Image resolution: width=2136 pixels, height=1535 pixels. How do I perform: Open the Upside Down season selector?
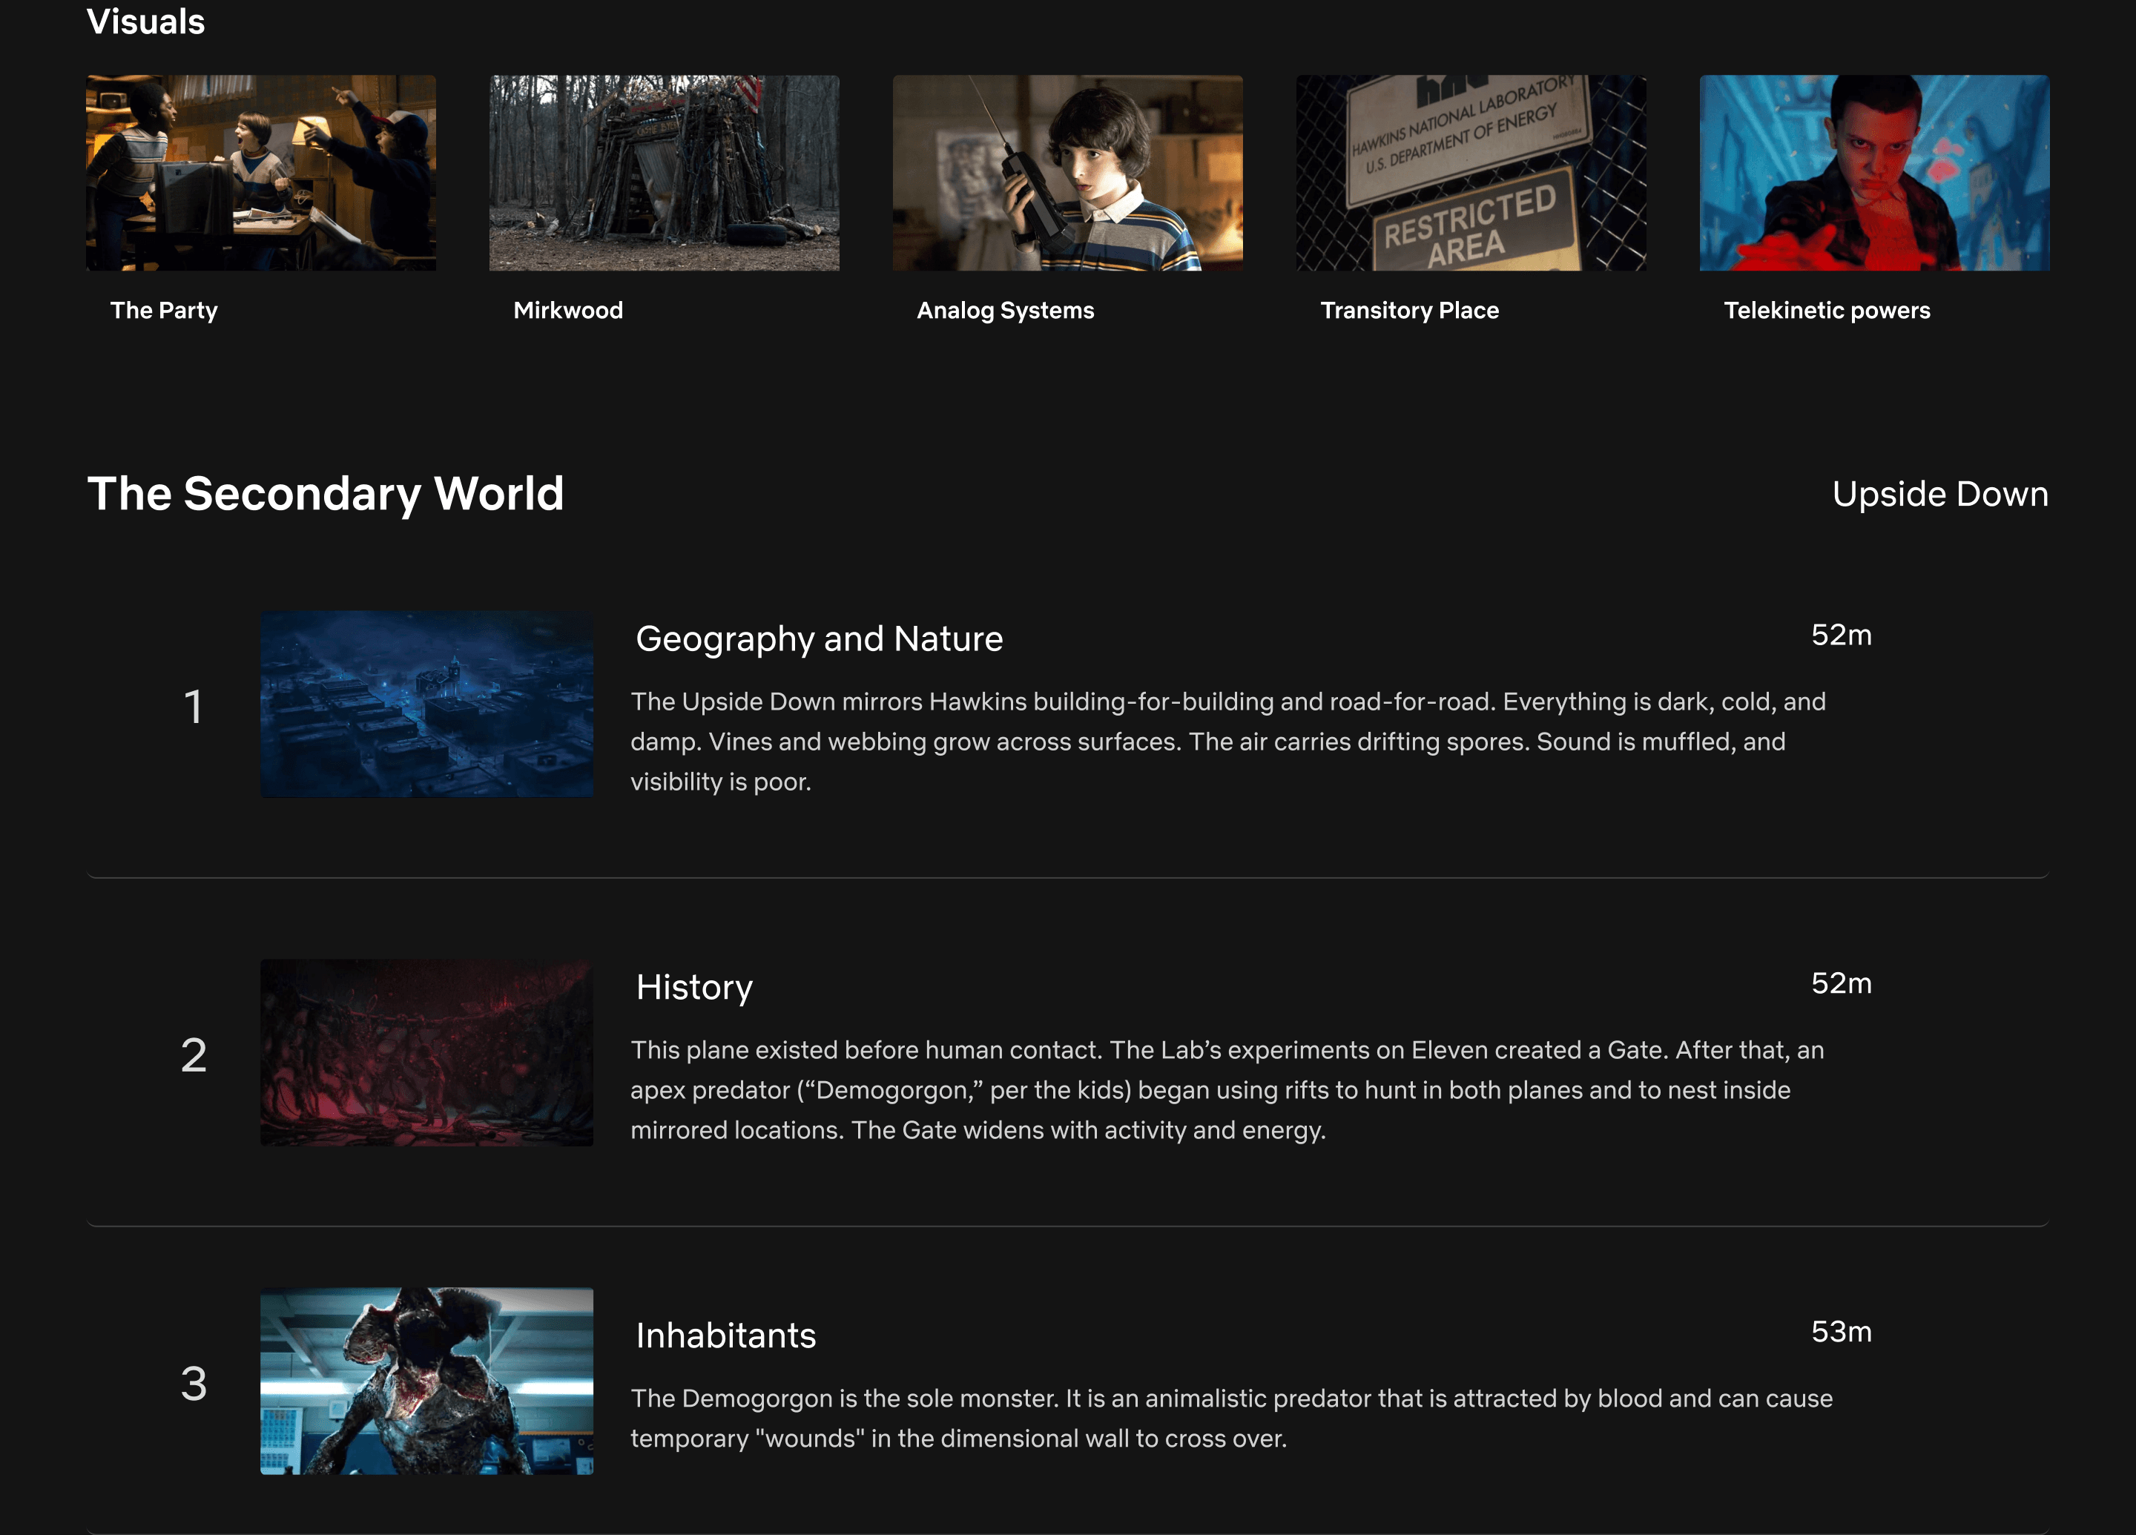tap(1939, 495)
